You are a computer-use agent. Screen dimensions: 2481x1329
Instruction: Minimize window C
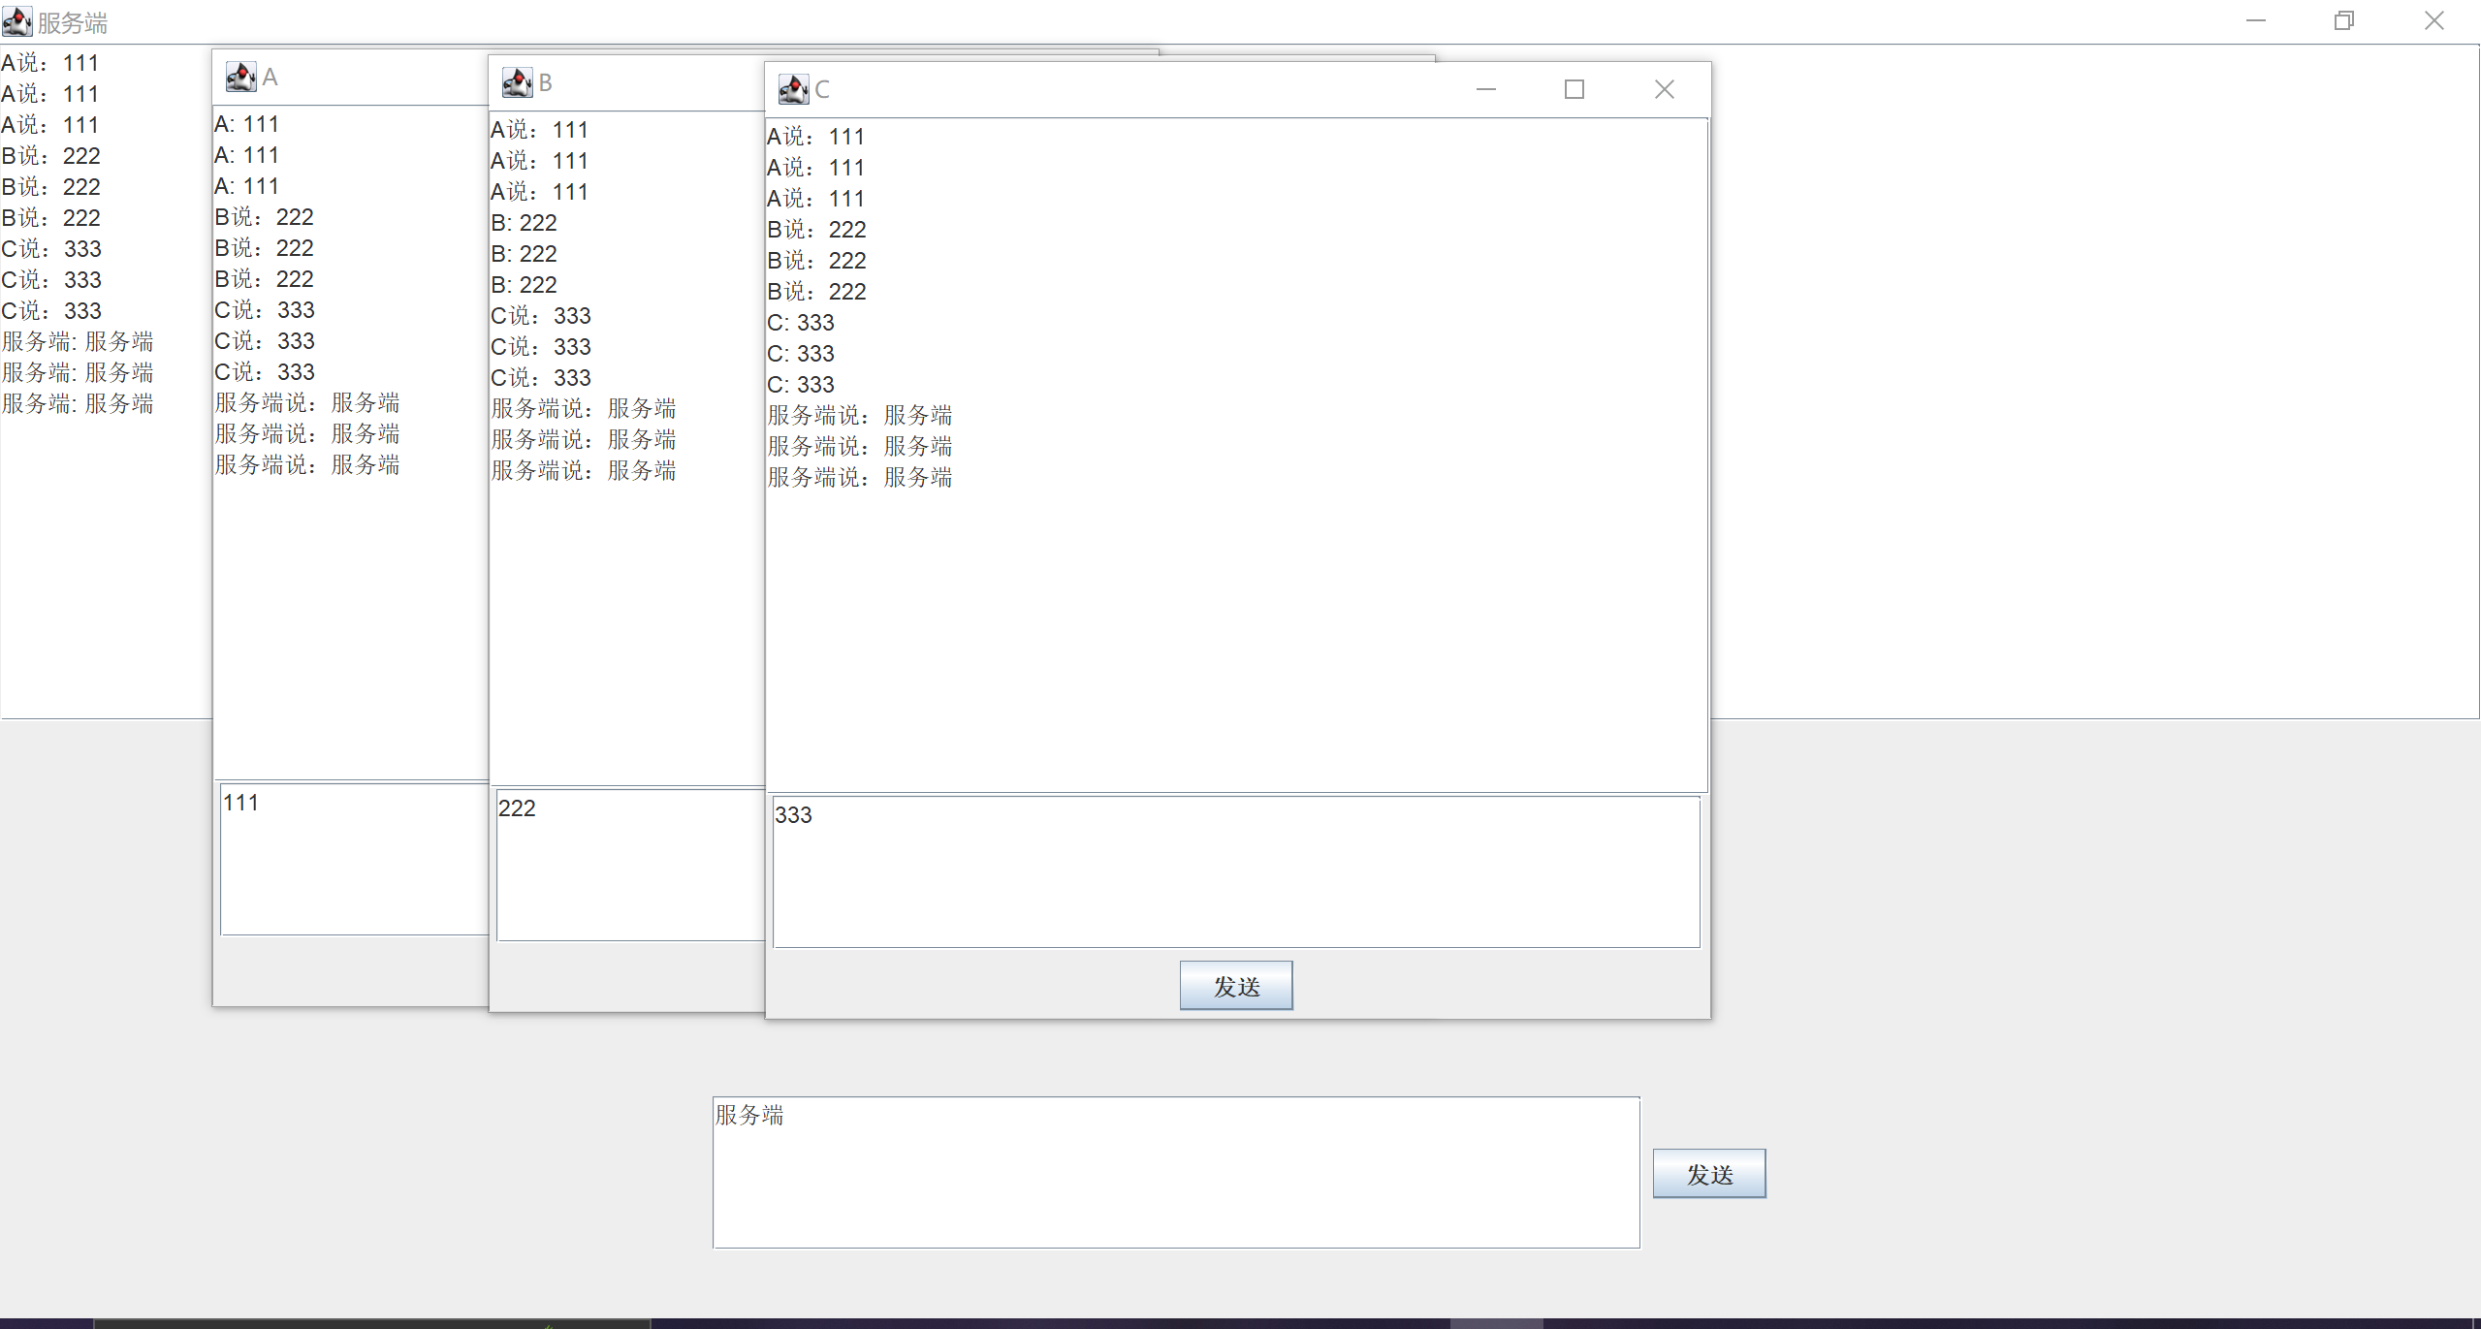tap(1485, 89)
